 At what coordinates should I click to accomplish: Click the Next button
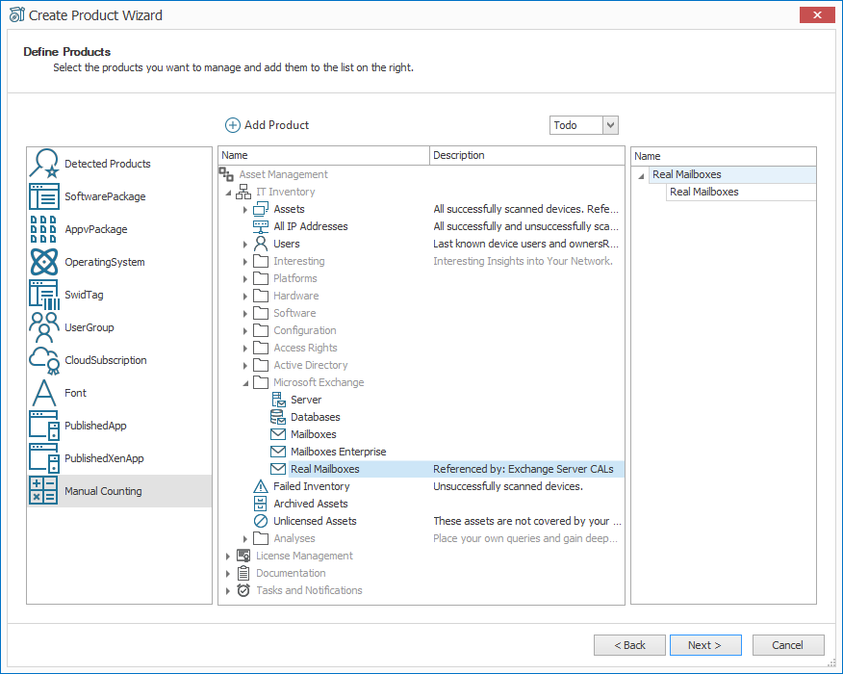tap(705, 645)
